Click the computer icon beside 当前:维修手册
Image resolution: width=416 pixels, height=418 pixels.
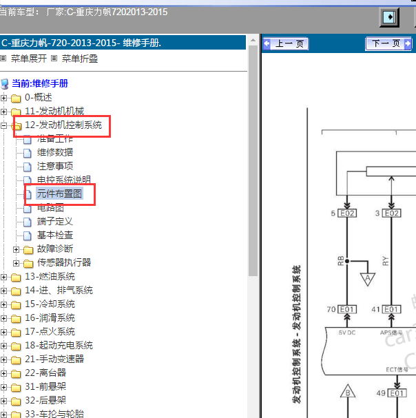pyautogui.click(x=5, y=84)
